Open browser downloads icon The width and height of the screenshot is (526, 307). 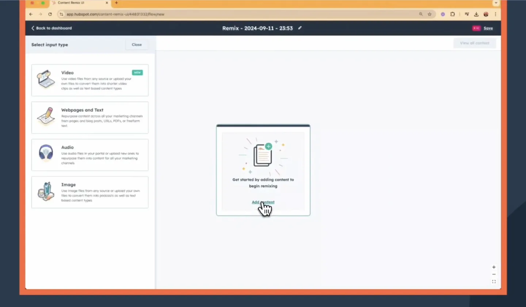click(476, 14)
